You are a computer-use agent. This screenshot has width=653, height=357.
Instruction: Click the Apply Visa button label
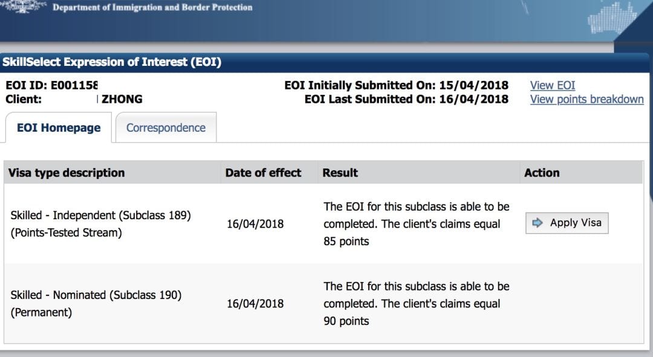576,223
